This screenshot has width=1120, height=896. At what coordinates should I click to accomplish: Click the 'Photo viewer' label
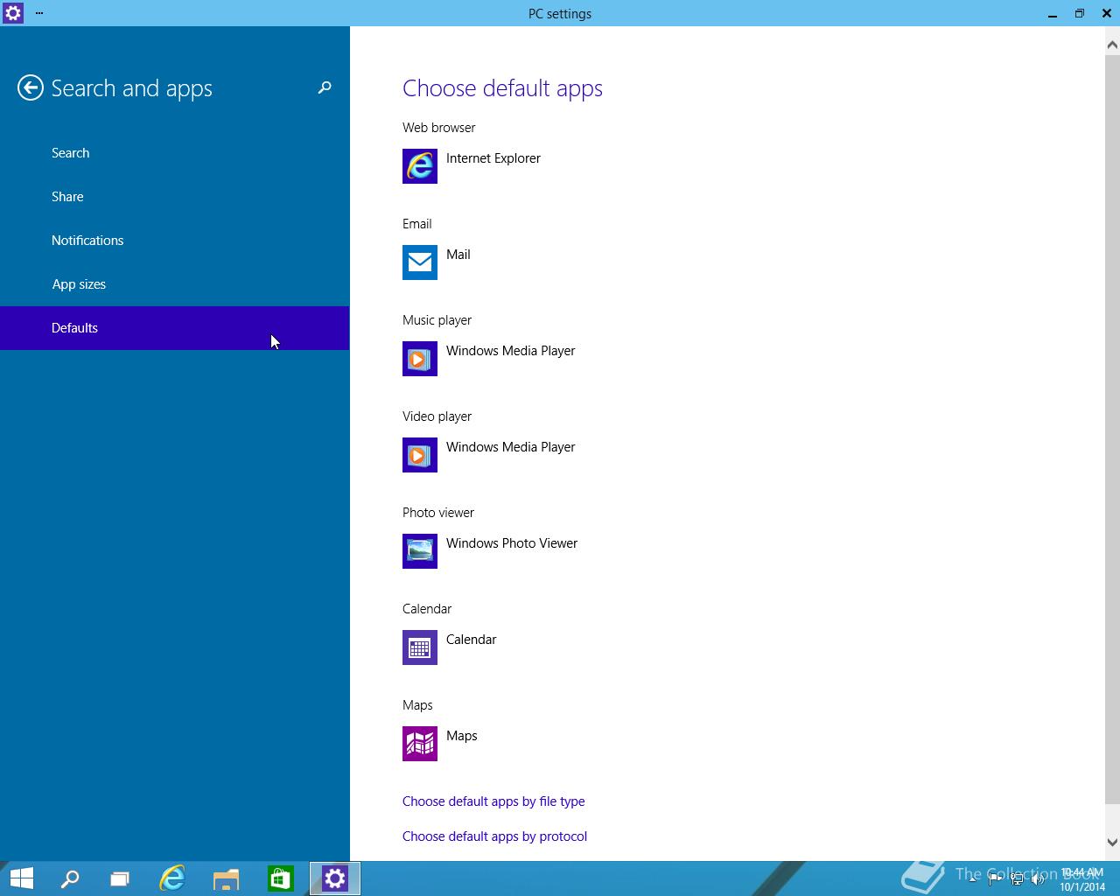click(x=438, y=513)
